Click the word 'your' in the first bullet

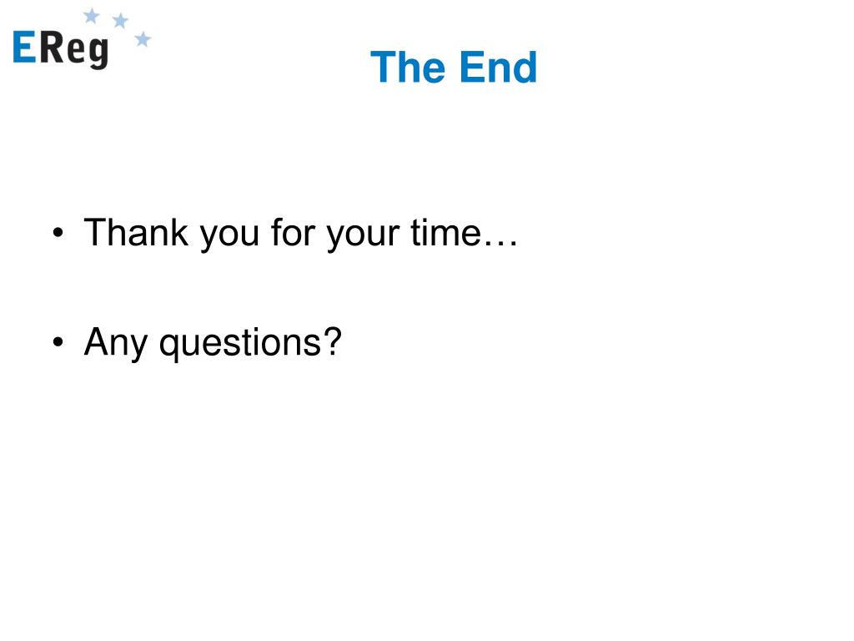pyautogui.click(x=363, y=236)
